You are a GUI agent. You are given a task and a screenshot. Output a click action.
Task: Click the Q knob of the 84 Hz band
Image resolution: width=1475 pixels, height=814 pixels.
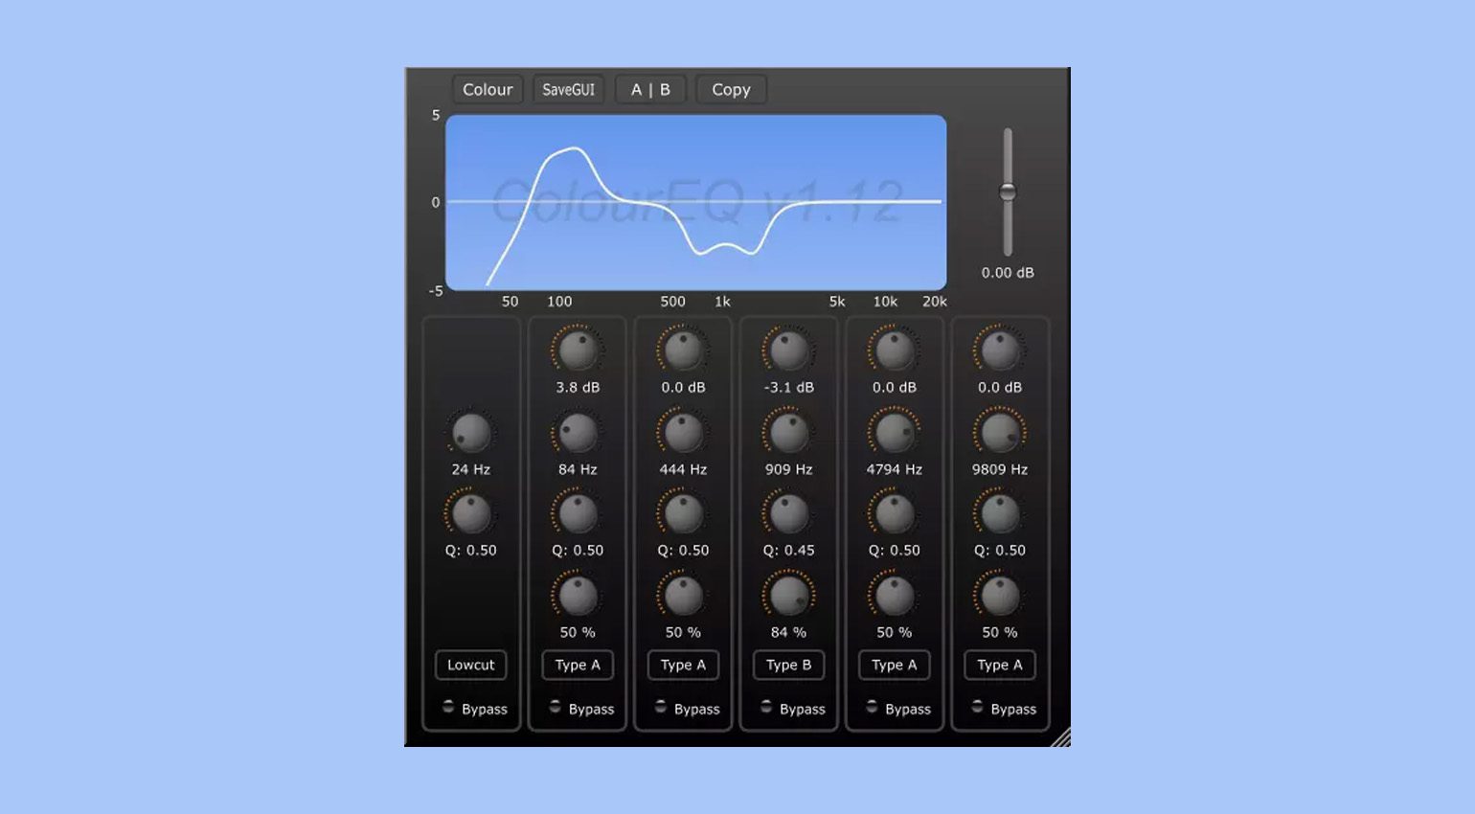point(578,514)
